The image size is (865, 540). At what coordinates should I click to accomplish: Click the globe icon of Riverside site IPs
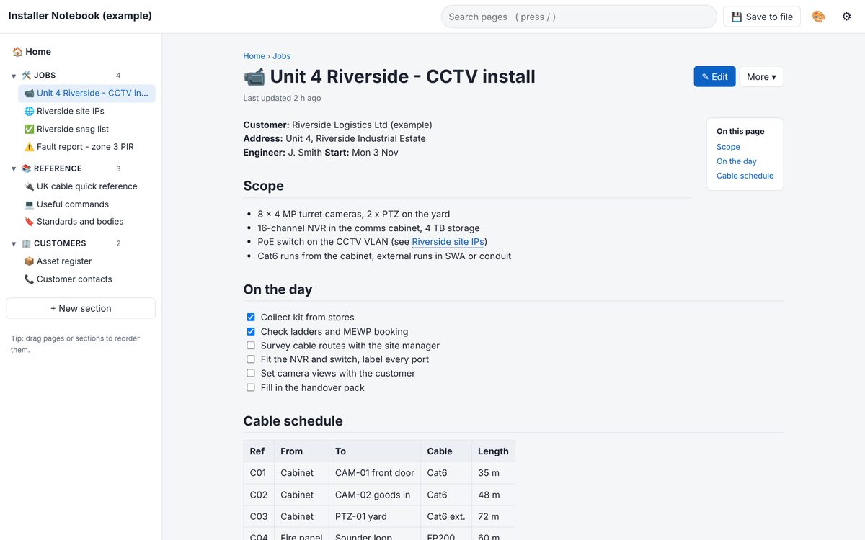point(29,112)
